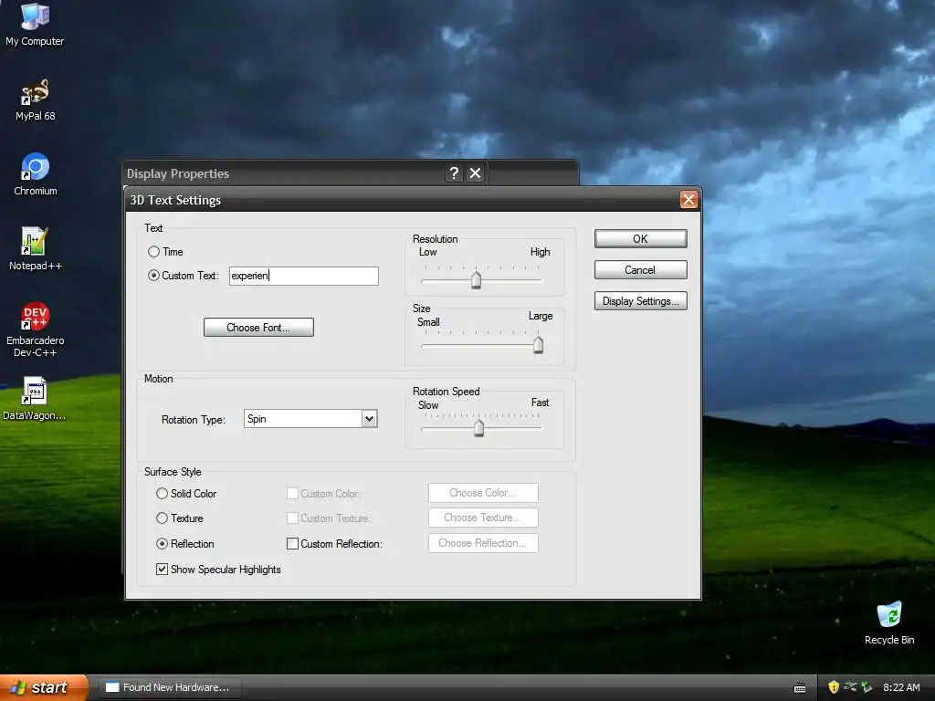Viewport: 935px width, 701px height.
Task: Click the Rotation Speed slider thumb
Action: click(478, 427)
